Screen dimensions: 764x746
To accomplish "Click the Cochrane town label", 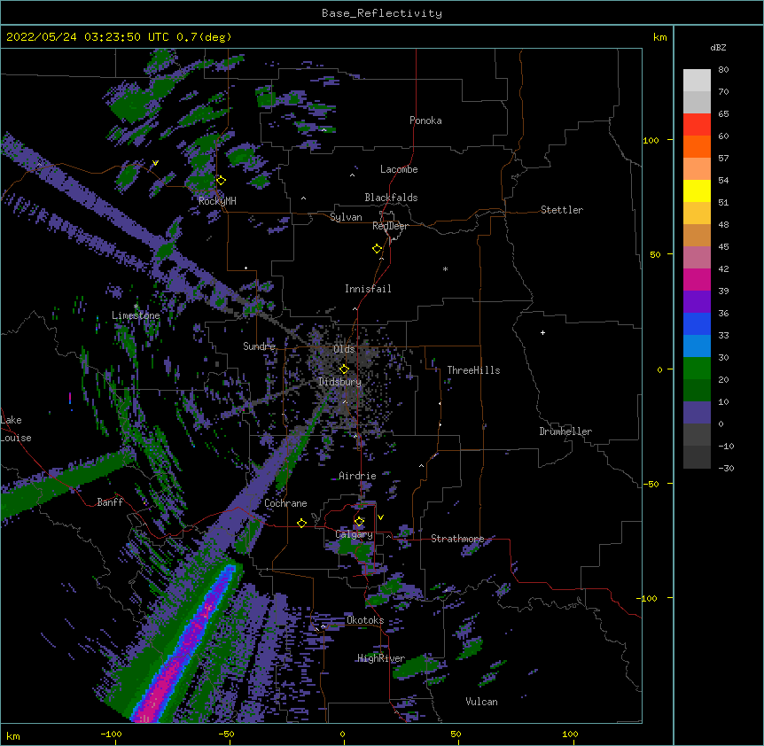I will [285, 503].
